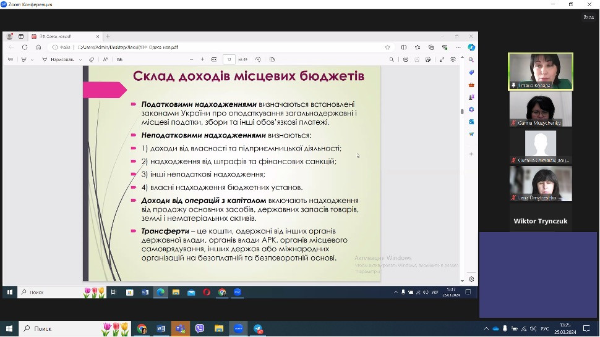Image resolution: width=600 pixels, height=337 pixels.
Task: Search within the PDF document
Action: 392,59
